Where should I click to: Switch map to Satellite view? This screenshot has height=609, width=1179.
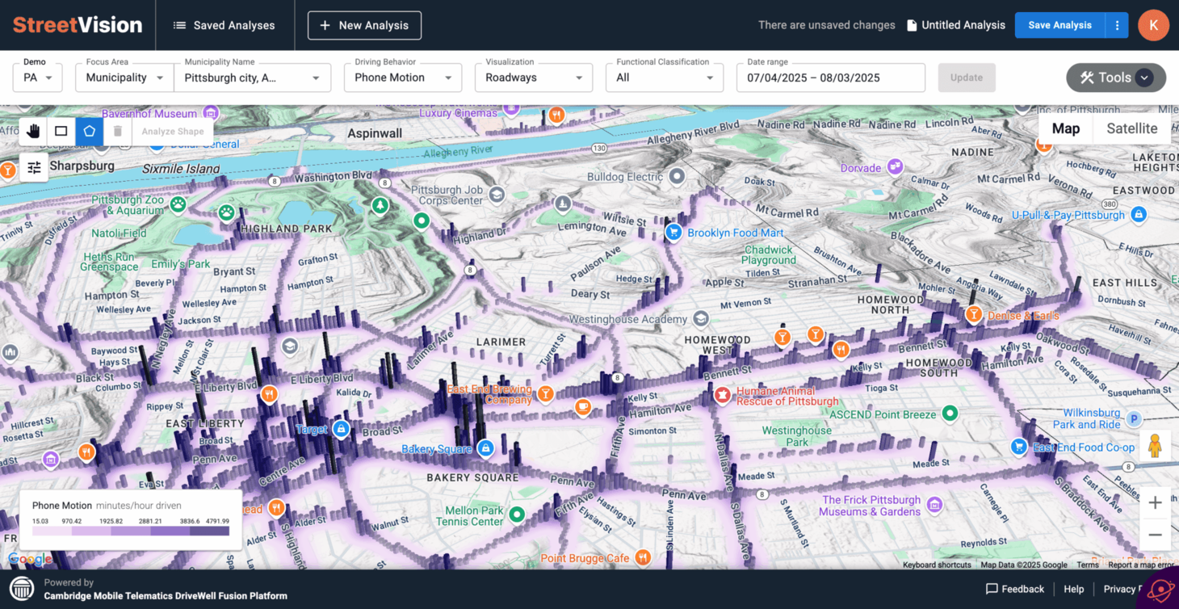tap(1131, 128)
